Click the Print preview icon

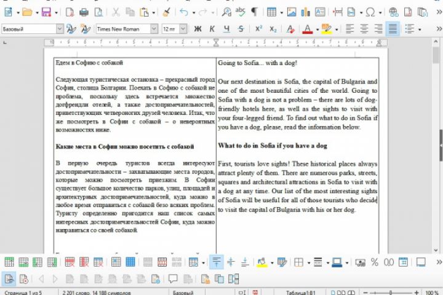[x=98, y=12]
